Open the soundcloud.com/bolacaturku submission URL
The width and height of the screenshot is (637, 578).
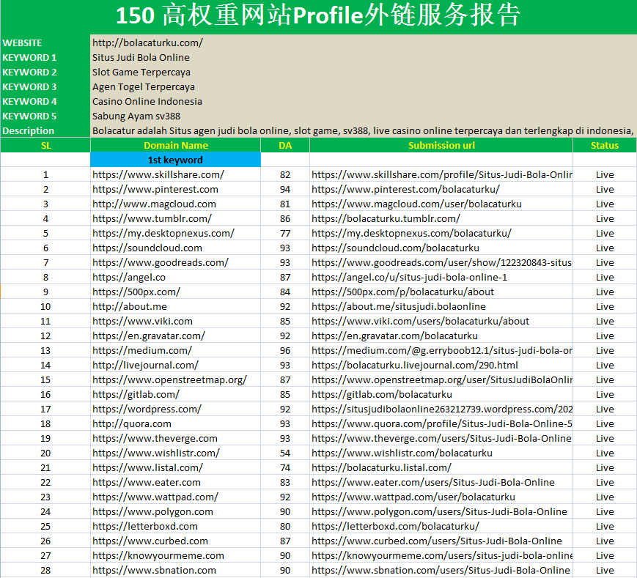coord(395,248)
